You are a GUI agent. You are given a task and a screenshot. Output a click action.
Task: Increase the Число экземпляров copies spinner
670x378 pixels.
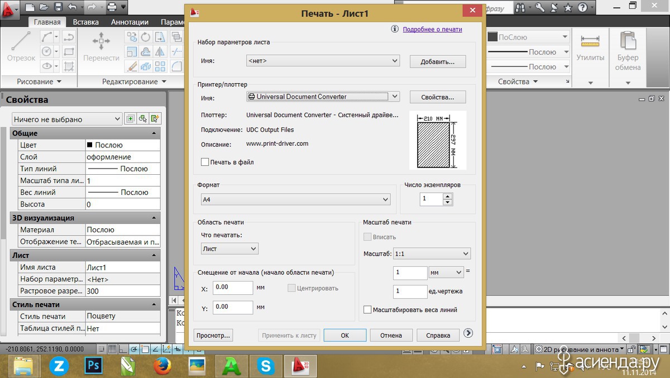(x=448, y=196)
